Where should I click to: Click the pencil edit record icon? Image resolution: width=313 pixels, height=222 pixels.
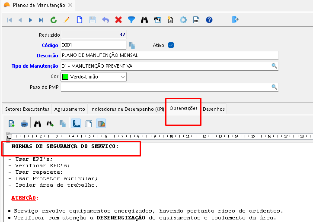(x=67, y=20)
